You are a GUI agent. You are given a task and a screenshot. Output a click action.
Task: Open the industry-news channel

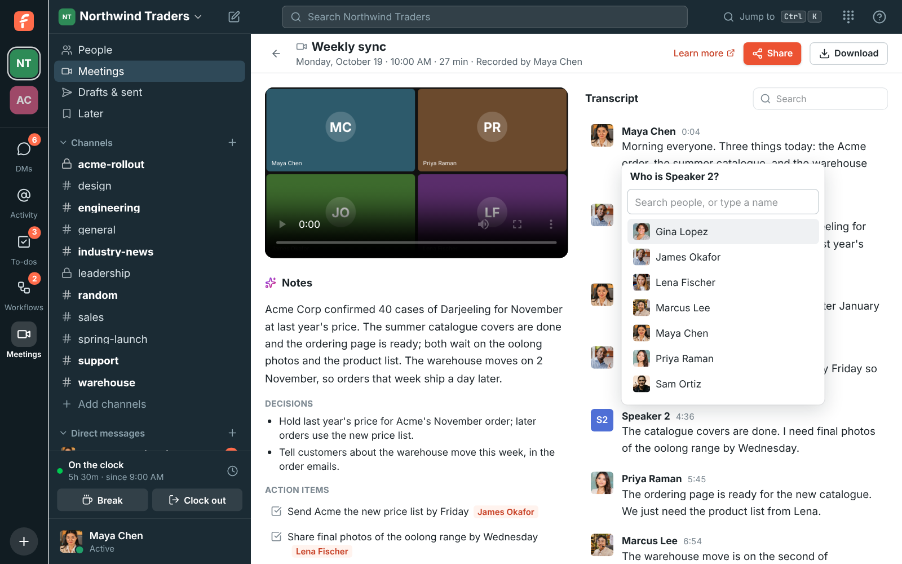(x=149, y=252)
